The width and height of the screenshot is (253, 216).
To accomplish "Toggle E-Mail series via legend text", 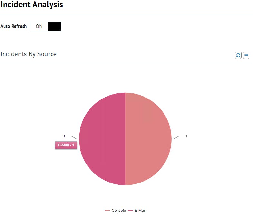I will pyautogui.click(x=140, y=211).
